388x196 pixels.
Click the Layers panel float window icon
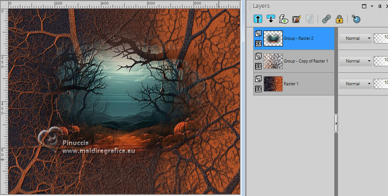click(364, 6)
